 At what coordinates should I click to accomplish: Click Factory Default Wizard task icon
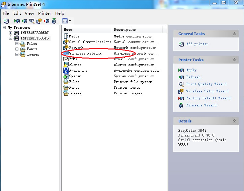[181, 98]
